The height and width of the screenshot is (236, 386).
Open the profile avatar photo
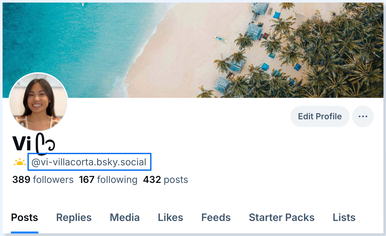pos(38,102)
